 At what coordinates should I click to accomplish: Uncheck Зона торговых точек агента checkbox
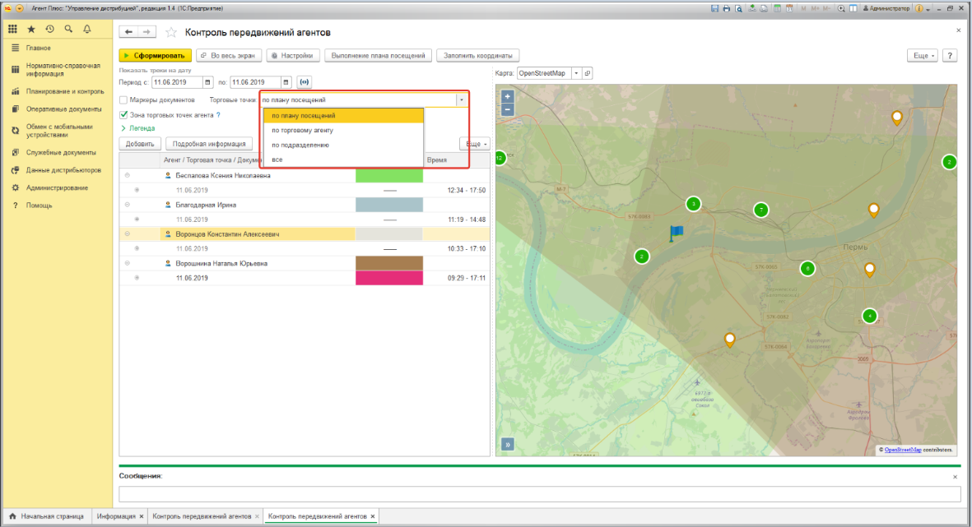tap(123, 114)
